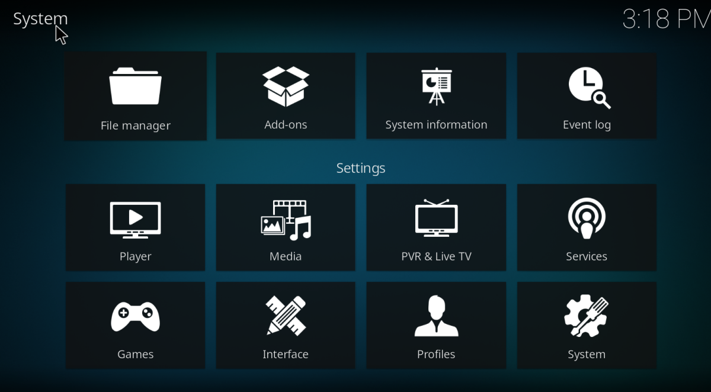Viewport: 711px width, 392px height.
Task: Open the Services broadcast icon
Action: (587, 219)
